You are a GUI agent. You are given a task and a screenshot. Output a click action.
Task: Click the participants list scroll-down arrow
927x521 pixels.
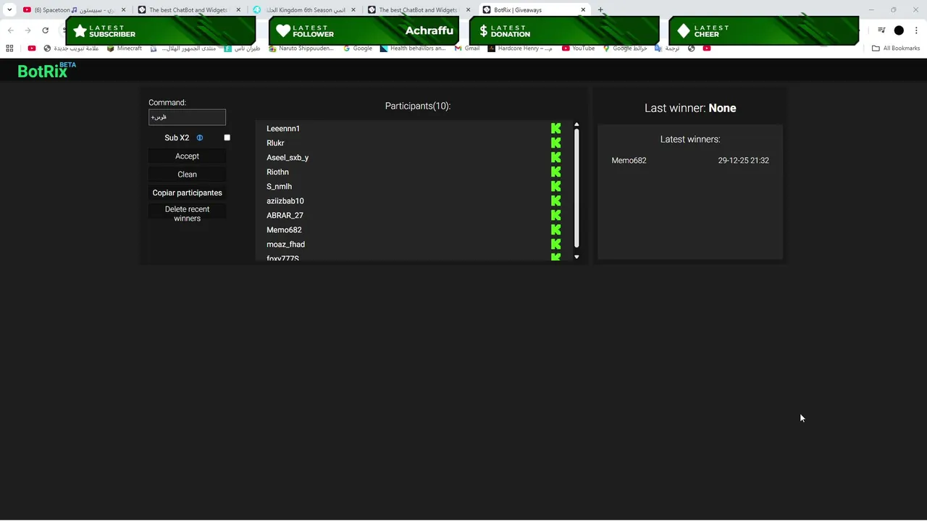point(576,257)
